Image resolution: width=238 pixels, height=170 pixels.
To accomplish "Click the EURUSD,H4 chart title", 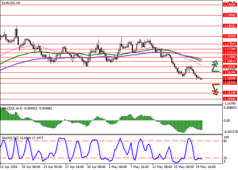I will click(x=11, y=3).
